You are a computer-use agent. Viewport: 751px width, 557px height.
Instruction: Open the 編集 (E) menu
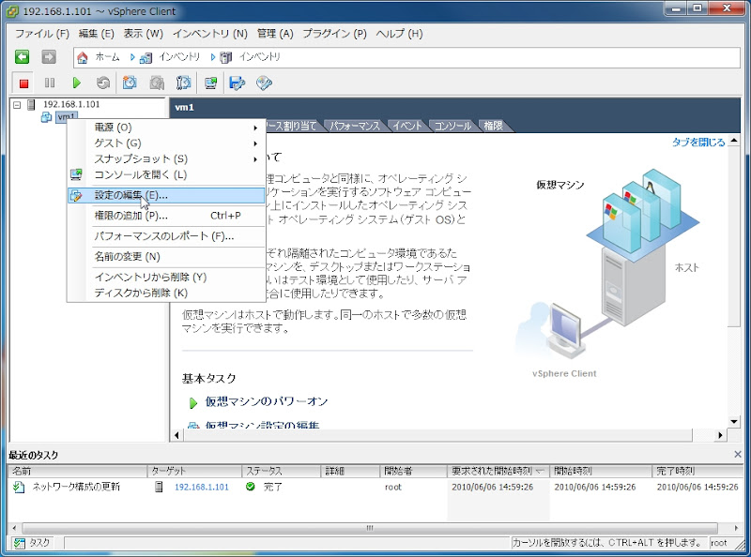[97, 34]
